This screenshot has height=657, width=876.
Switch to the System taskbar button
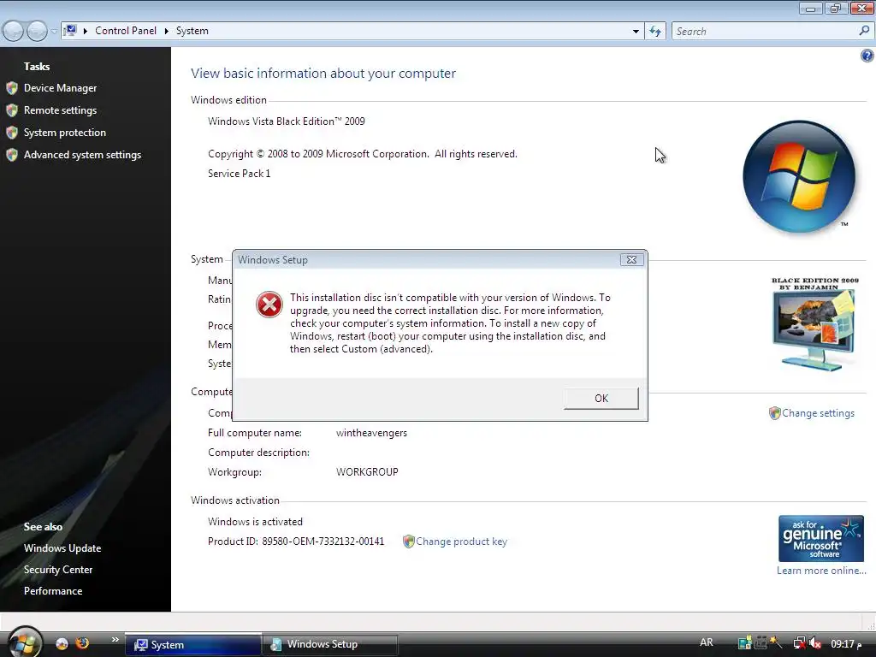(x=192, y=645)
